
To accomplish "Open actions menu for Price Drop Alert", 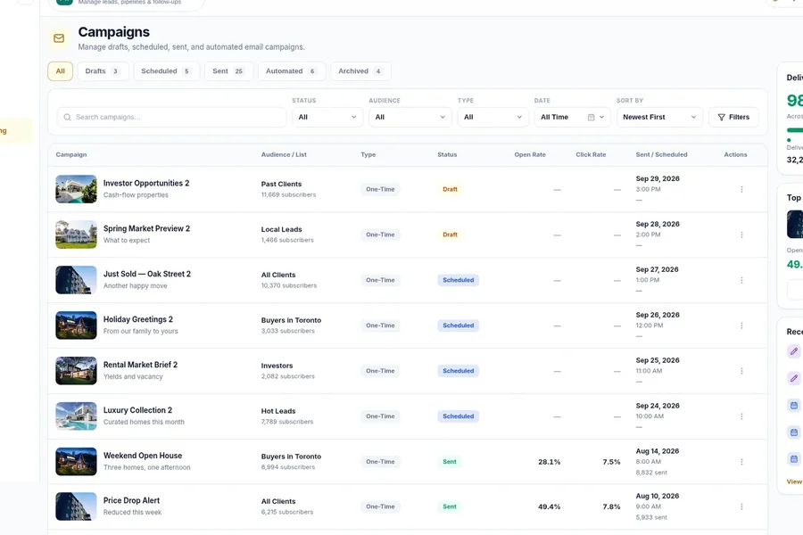I will pos(741,506).
